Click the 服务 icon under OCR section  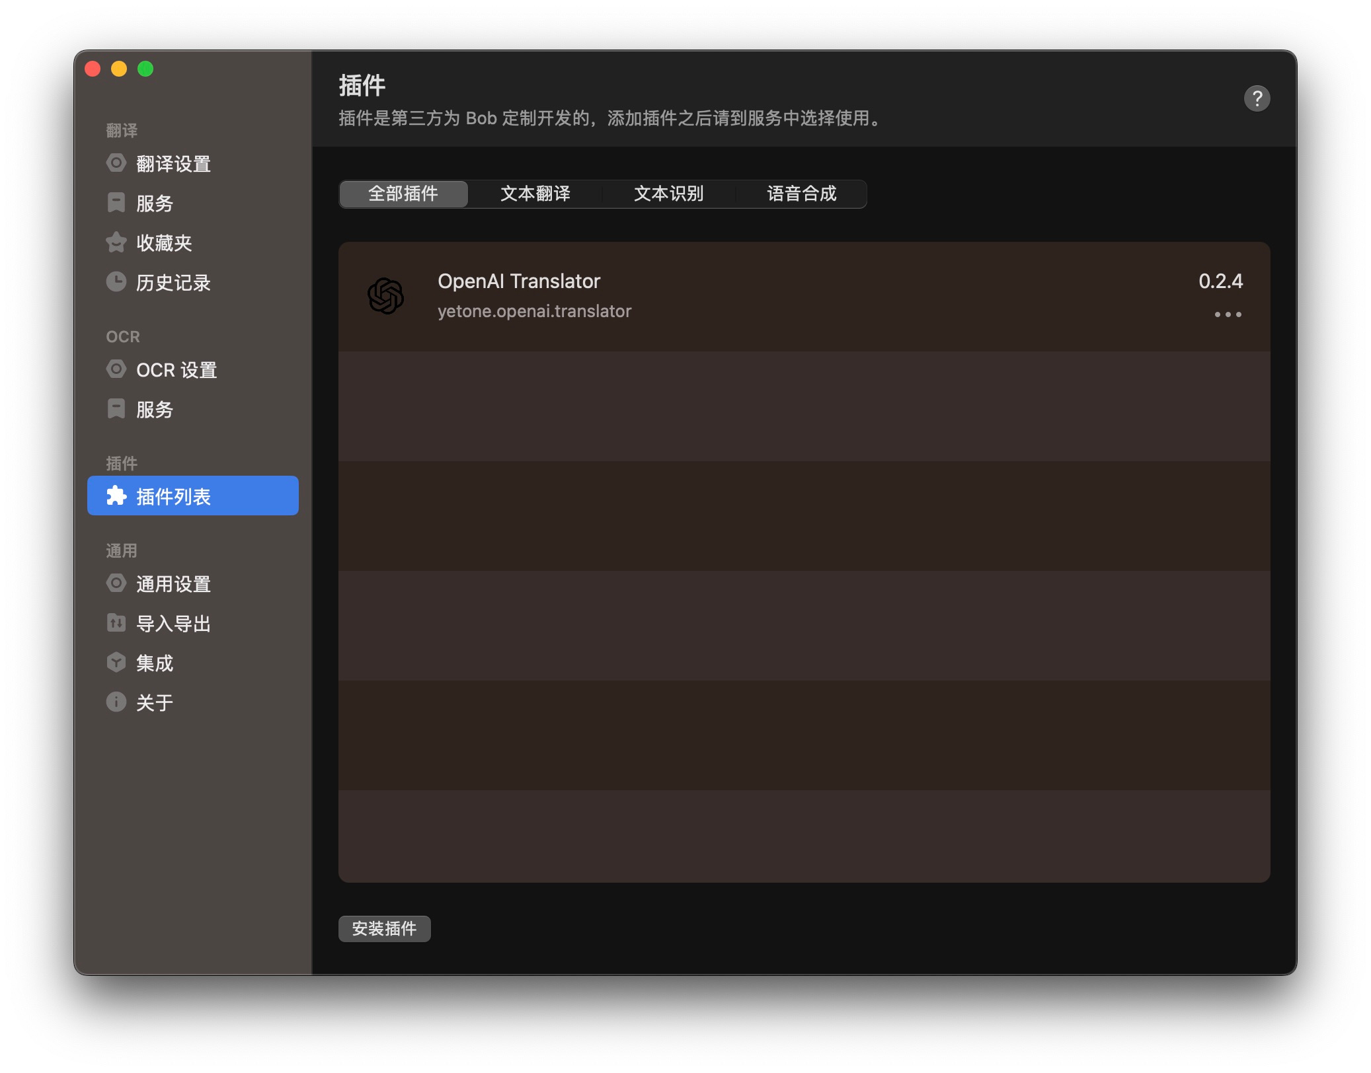click(116, 410)
